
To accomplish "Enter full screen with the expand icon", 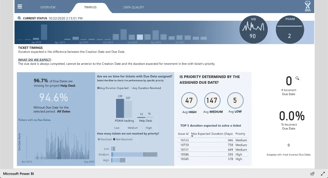I will tap(323, 174).
